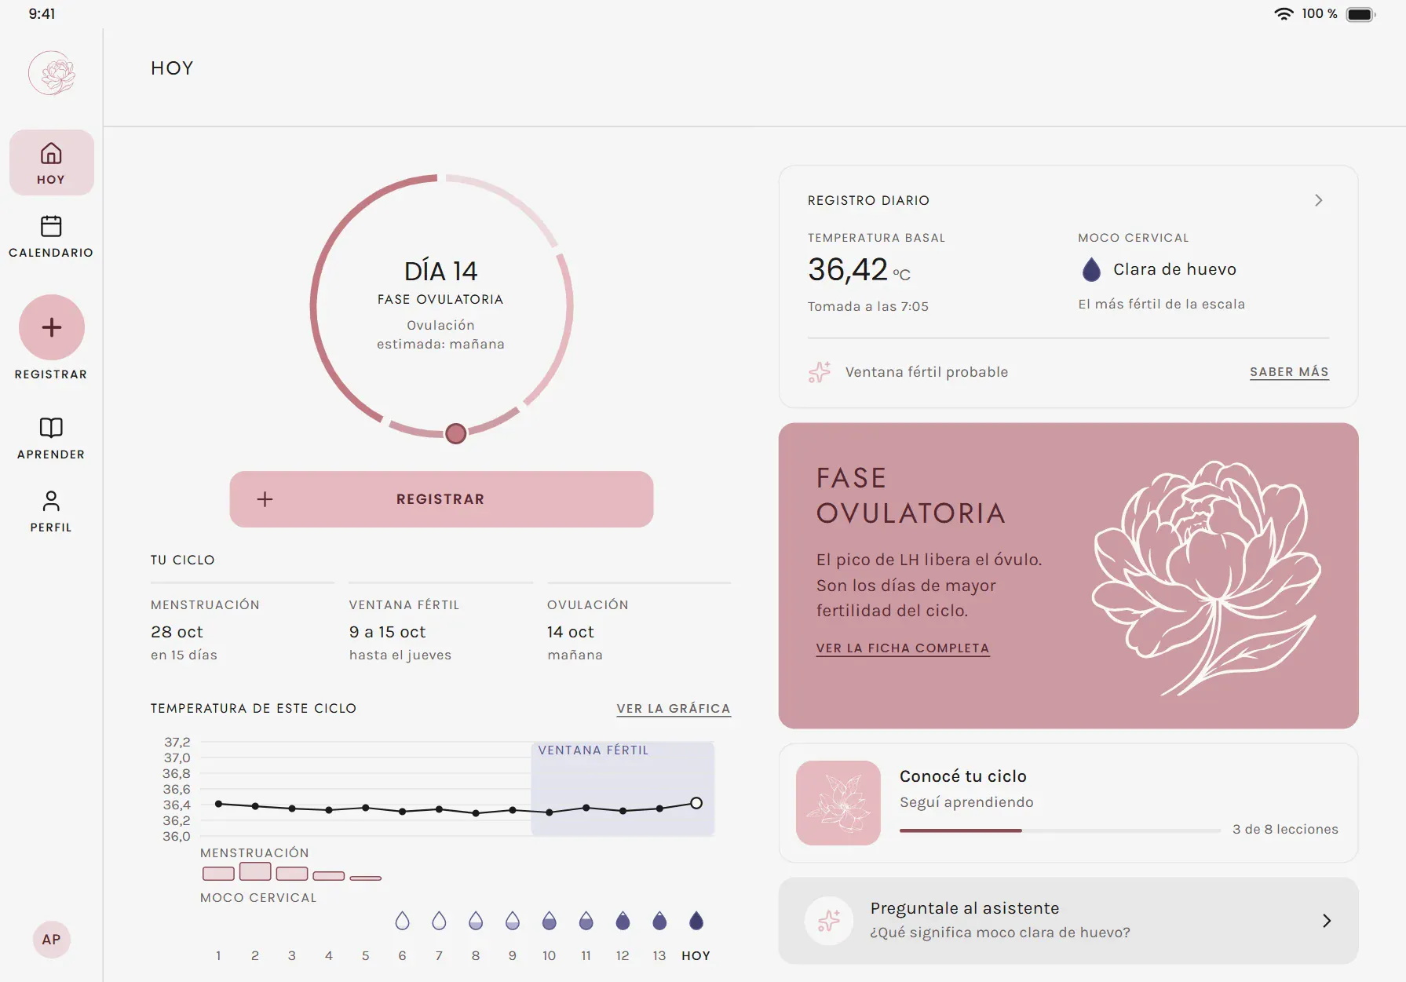The height and width of the screenshot is (982, 1406).
Task: Expand Registro Diario with chevron
Action: coord(1319,200)
